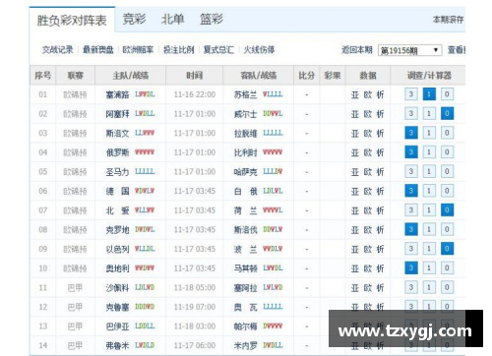Image resolution: width=492 pixels, height=356 pixels.
Task: Click home team 克鲁塞 in row 12
Action: (x=117, y=308)
